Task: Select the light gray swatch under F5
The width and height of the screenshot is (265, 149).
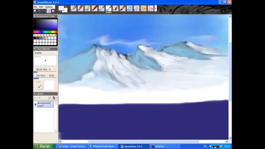Action: coord(46,38)
